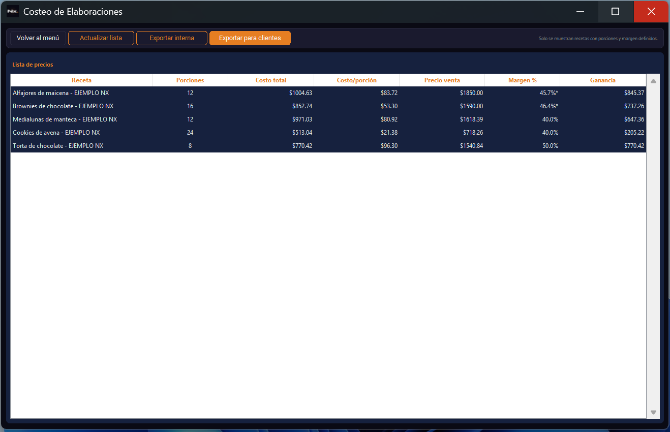
Task: Click profit value $647.36
Action: [634, 119]
